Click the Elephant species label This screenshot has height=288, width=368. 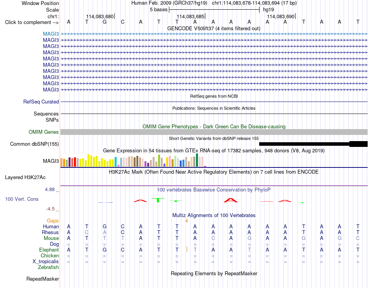[x=49, y=250]
